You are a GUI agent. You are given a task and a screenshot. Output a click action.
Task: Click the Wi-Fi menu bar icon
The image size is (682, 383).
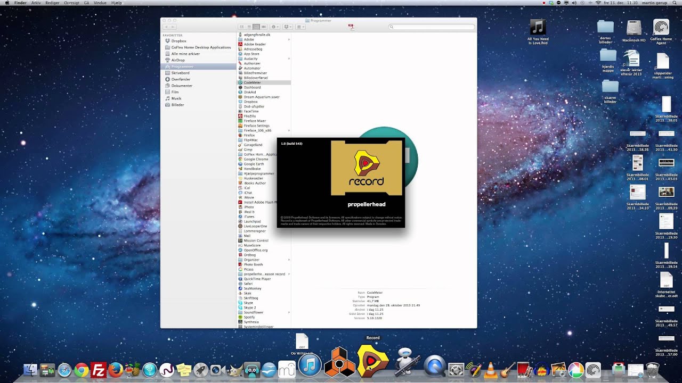598,3
